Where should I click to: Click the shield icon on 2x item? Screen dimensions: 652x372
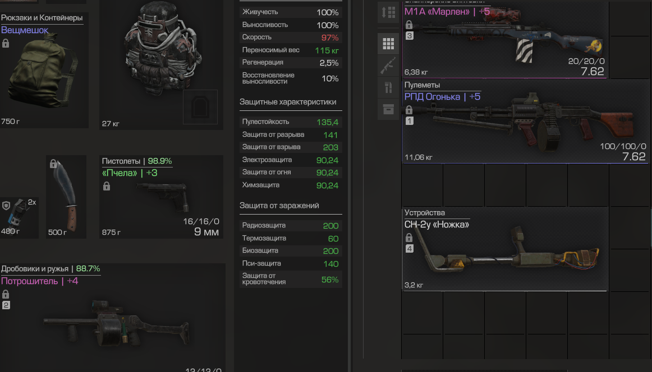click(x=6, y=206)
